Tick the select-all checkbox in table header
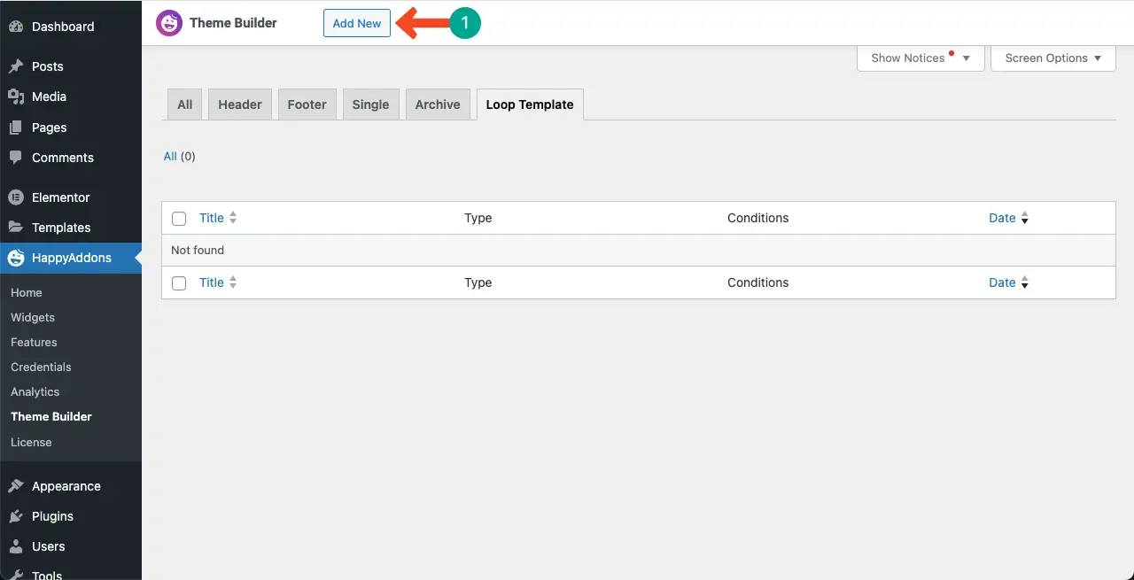The image size is (1134, 580). click(179, 219)
